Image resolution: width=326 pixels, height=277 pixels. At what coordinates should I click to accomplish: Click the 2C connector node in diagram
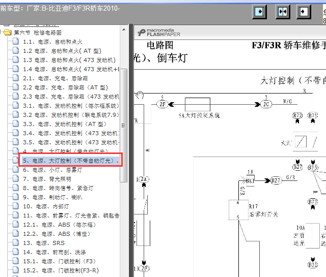click(x=266, y=104)
